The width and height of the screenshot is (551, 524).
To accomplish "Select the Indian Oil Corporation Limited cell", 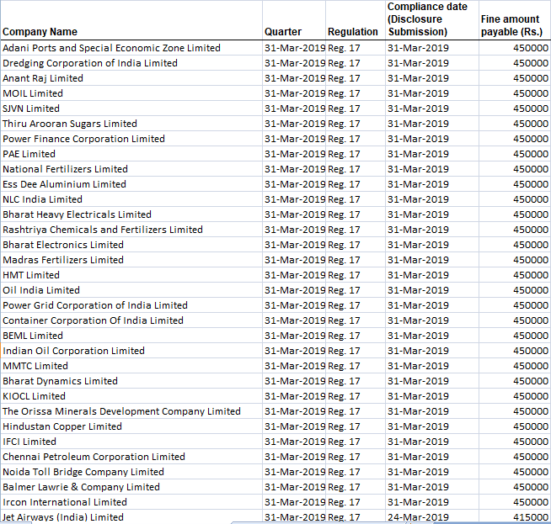I will (x=73, y=351).
